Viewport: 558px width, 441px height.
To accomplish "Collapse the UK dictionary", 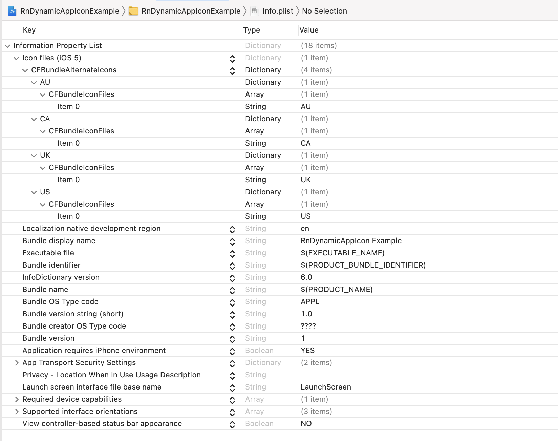I will 34,155.
